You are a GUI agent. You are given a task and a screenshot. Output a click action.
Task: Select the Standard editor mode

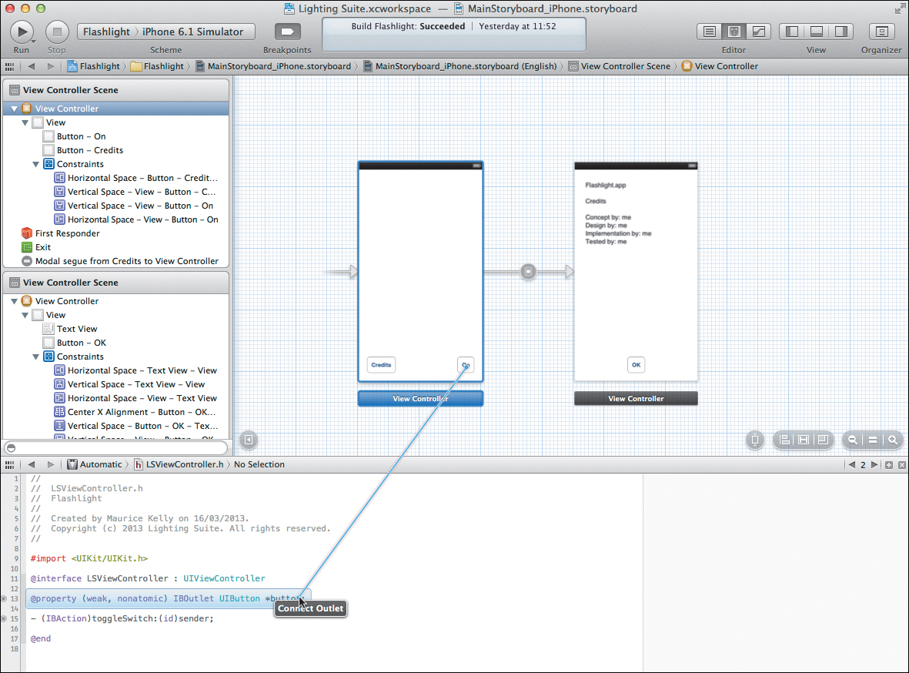coord(710,32)
